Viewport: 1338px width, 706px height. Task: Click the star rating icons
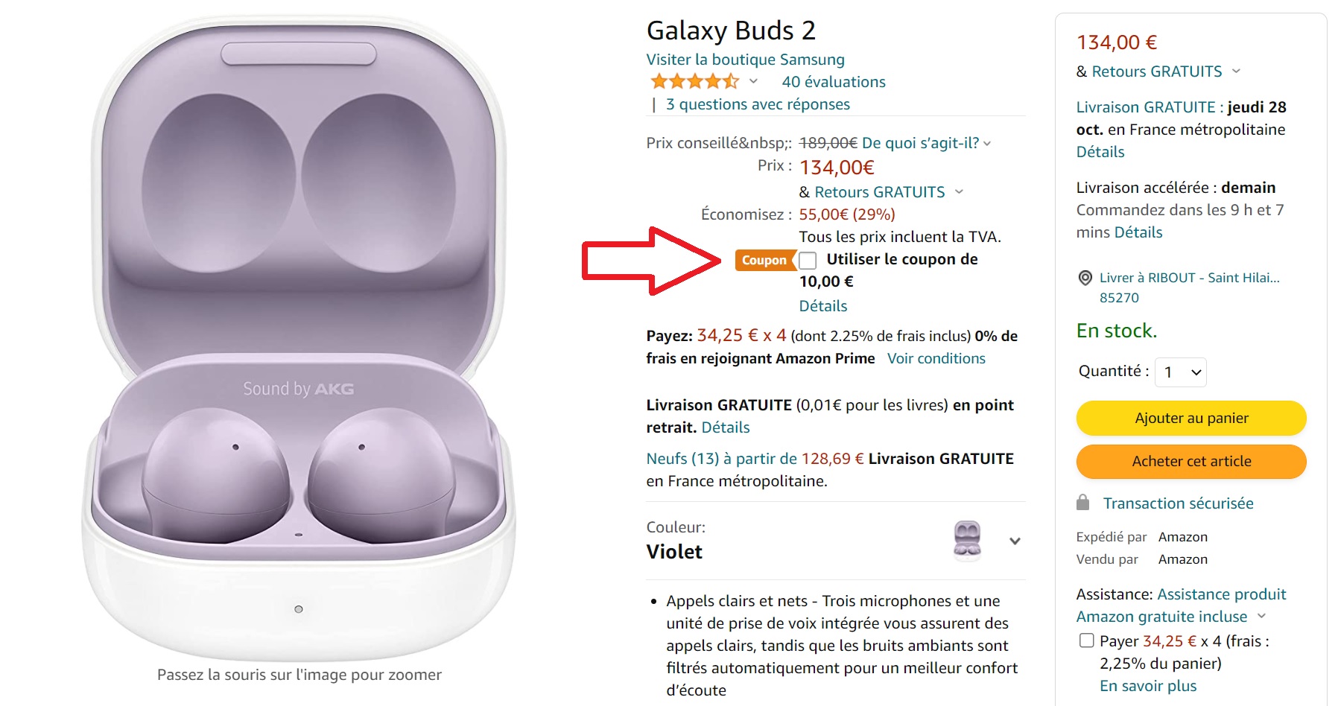[x=694, y=81]
